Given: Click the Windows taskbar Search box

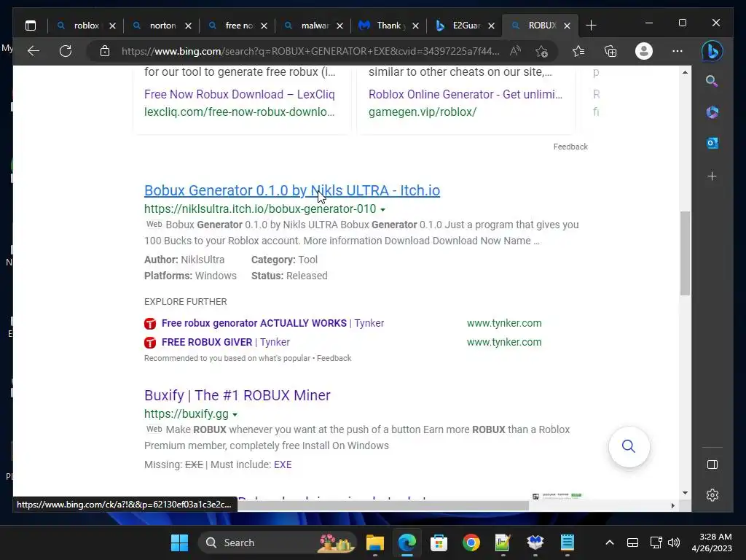Looking at the screenshot, I should tap(278, 542).
